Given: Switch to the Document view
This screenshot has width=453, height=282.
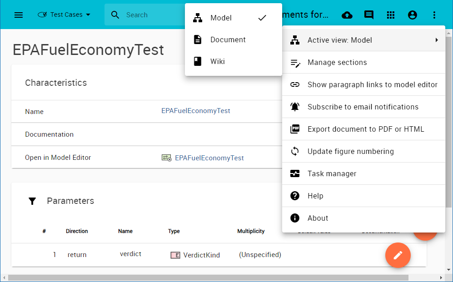Looking at the screenshot, I should coord(228,40).
